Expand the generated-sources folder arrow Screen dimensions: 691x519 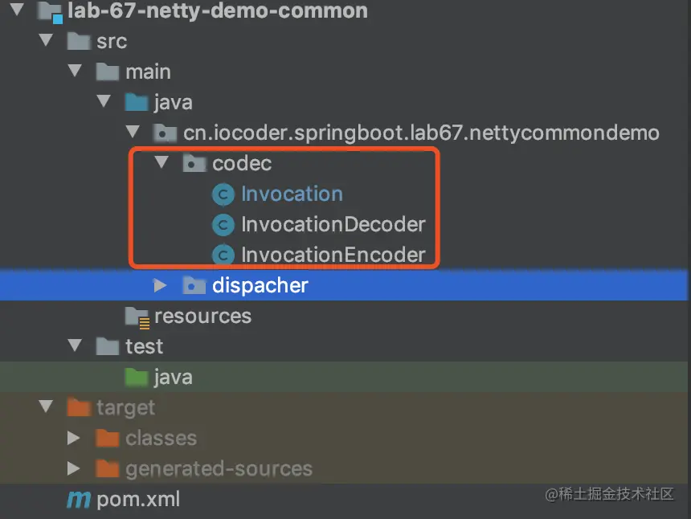(74, 468)
